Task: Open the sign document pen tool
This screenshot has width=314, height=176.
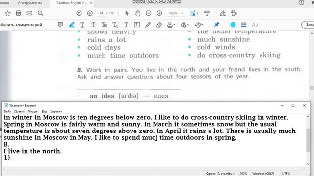Action: point(223,13)
